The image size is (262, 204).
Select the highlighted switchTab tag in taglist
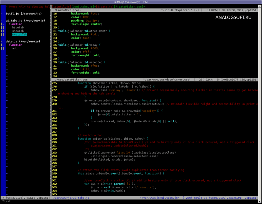click(x=19, y=34)
